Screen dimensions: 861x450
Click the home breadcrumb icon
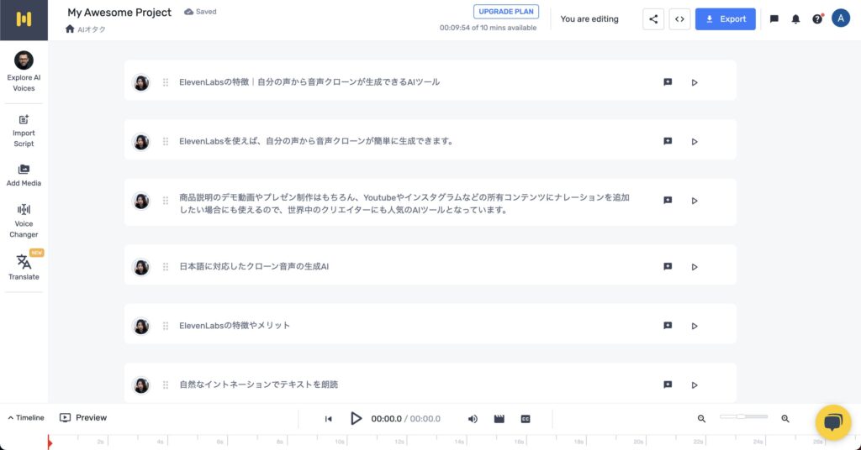pos(70,29)
